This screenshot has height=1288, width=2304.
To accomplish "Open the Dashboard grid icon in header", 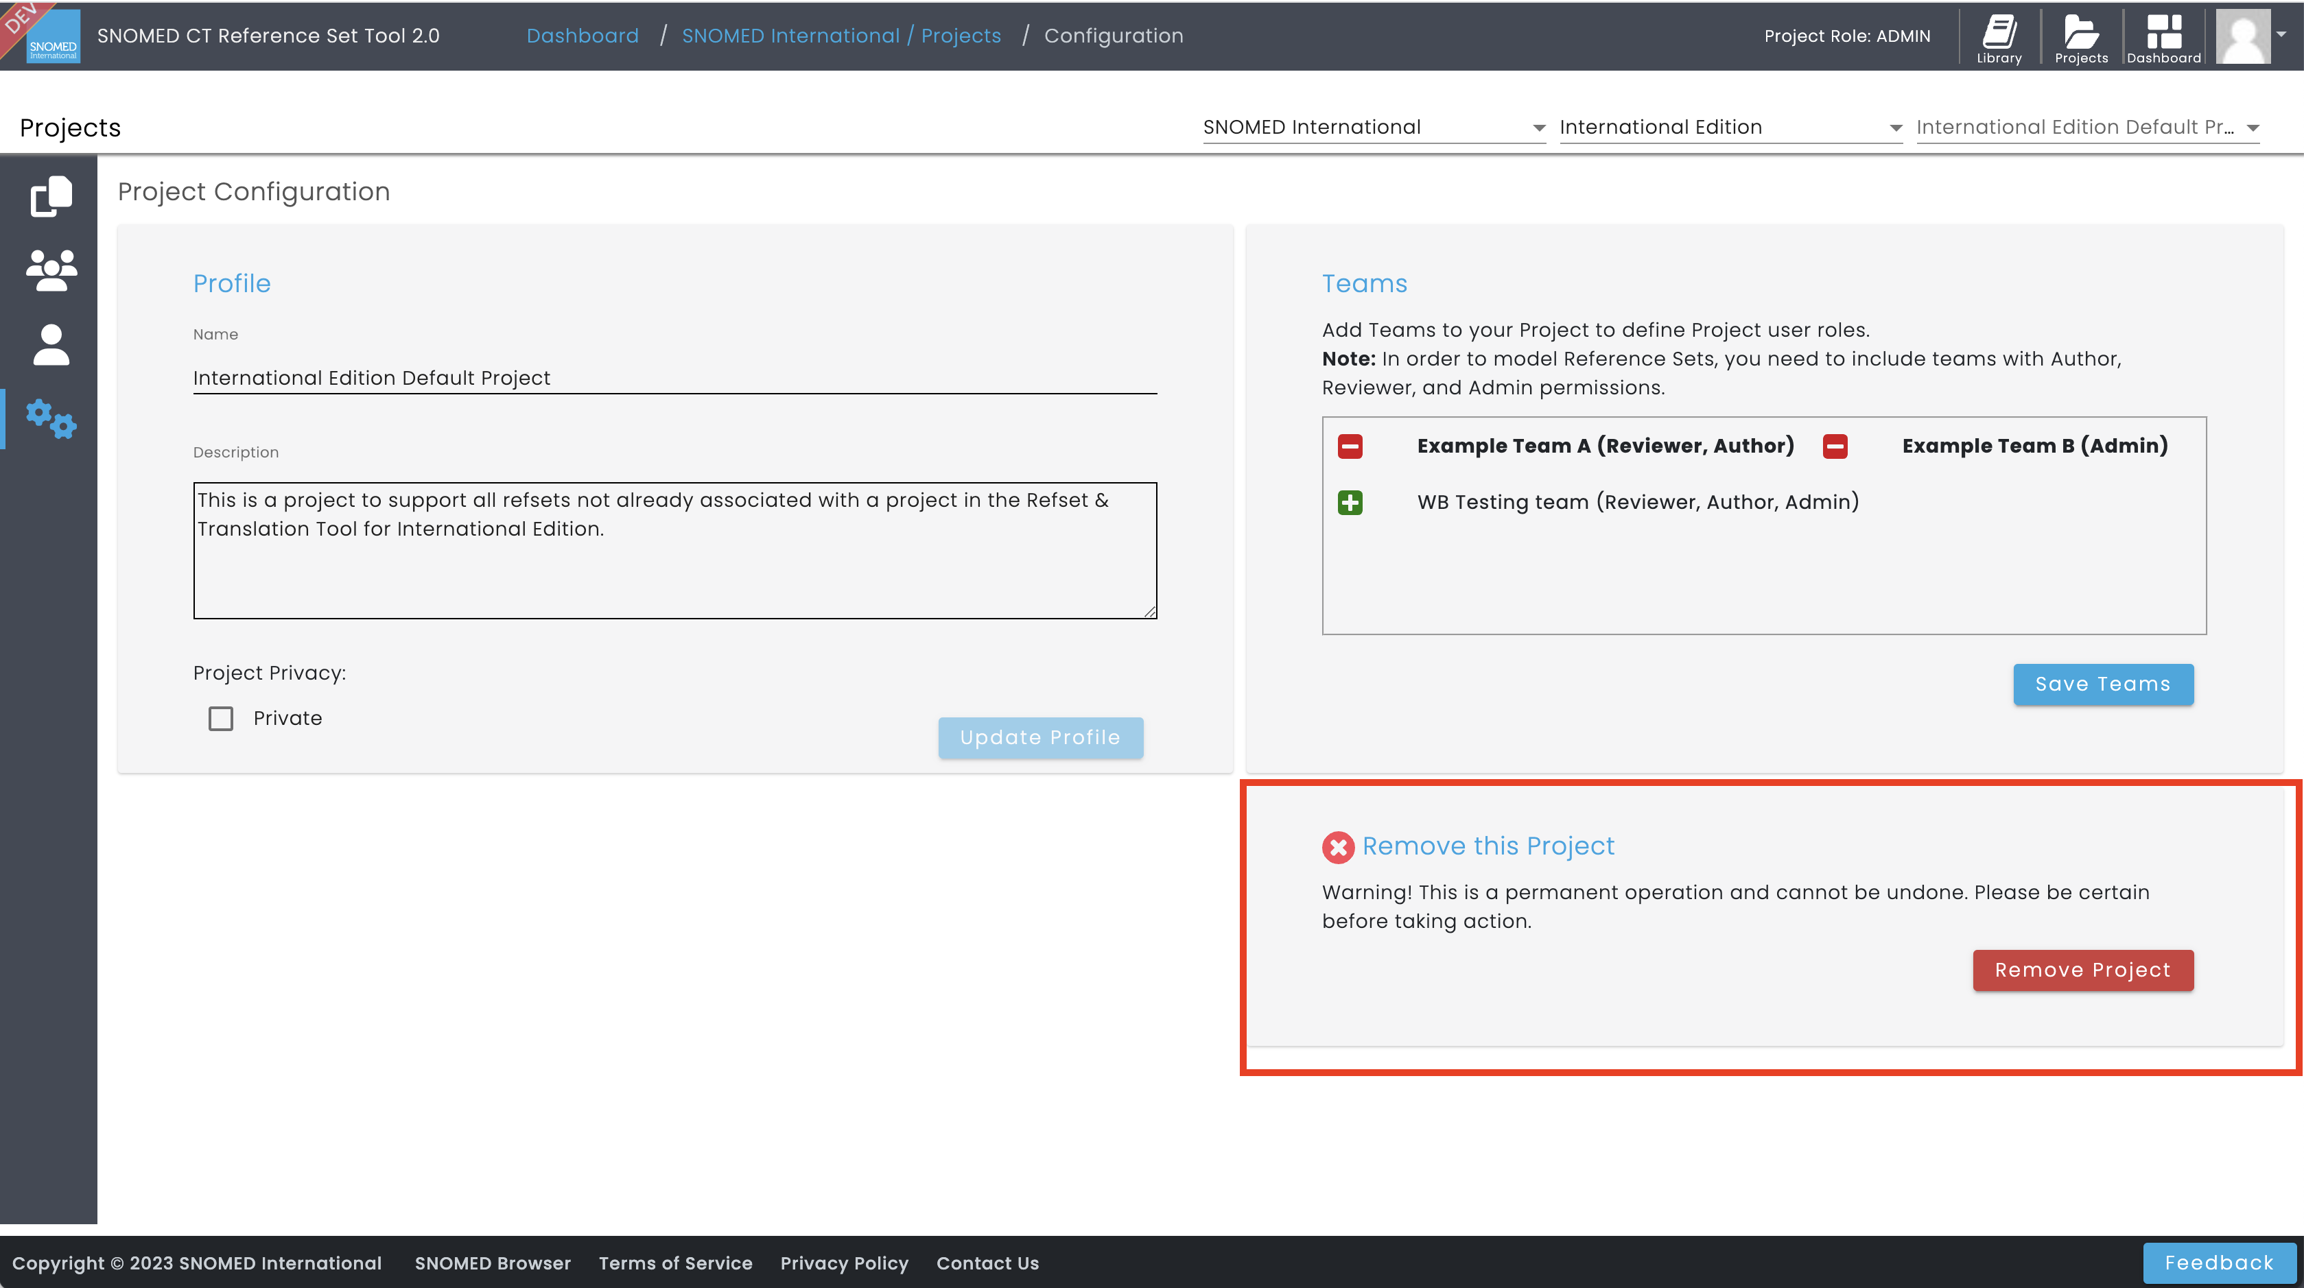I will coord(2163,38).
